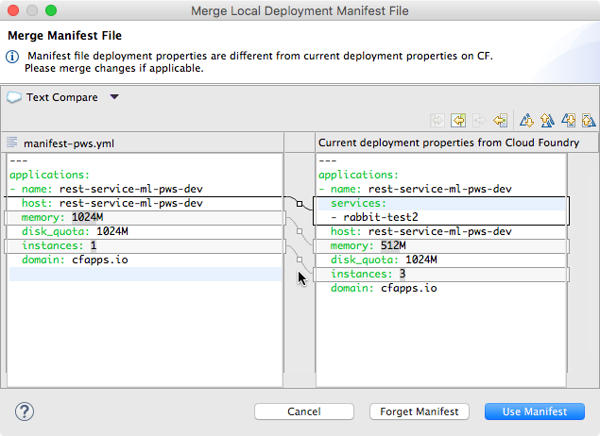Open the Text Compare dropdown arrow
The width and height of the screenshot is (600, 436).
coord(114,97)
